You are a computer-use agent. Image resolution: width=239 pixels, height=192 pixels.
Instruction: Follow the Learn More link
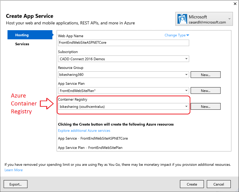click(14, 170)
